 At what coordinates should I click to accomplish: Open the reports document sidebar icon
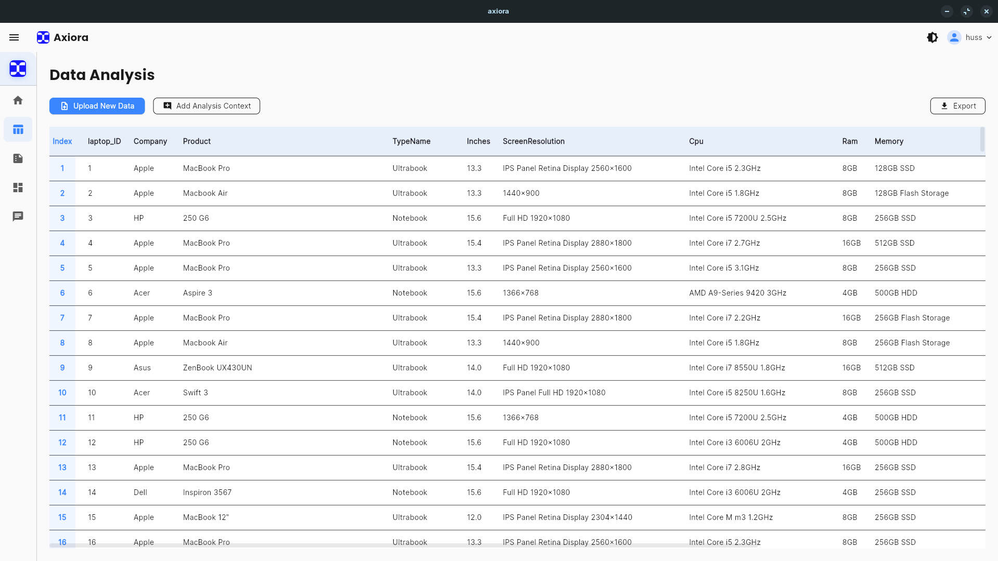pyautogui.click(x=18, y=158)
